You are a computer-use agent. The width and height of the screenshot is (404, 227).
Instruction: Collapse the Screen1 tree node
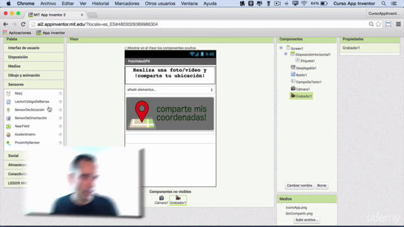pyautogui.click(x=281, y=48)
